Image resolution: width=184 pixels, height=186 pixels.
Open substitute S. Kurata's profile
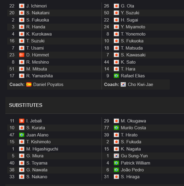tap(36, 128)
